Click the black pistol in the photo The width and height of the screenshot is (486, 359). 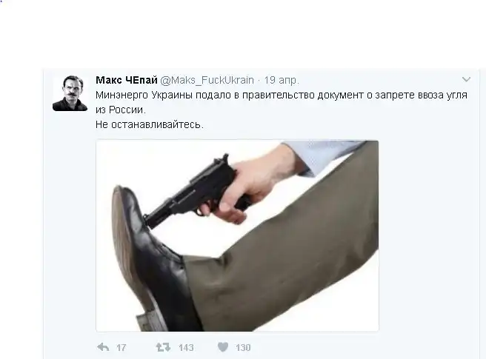coord(192,192)
